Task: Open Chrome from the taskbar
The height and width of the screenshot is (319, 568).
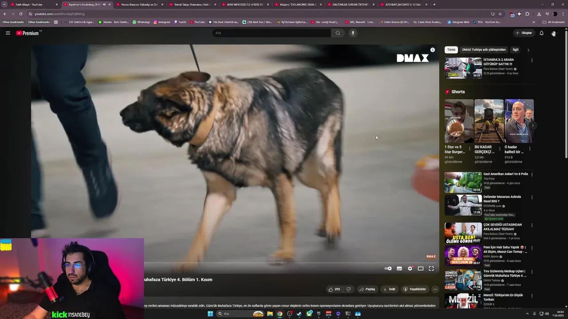Action: pyautogui.click(x=280, y=314)
